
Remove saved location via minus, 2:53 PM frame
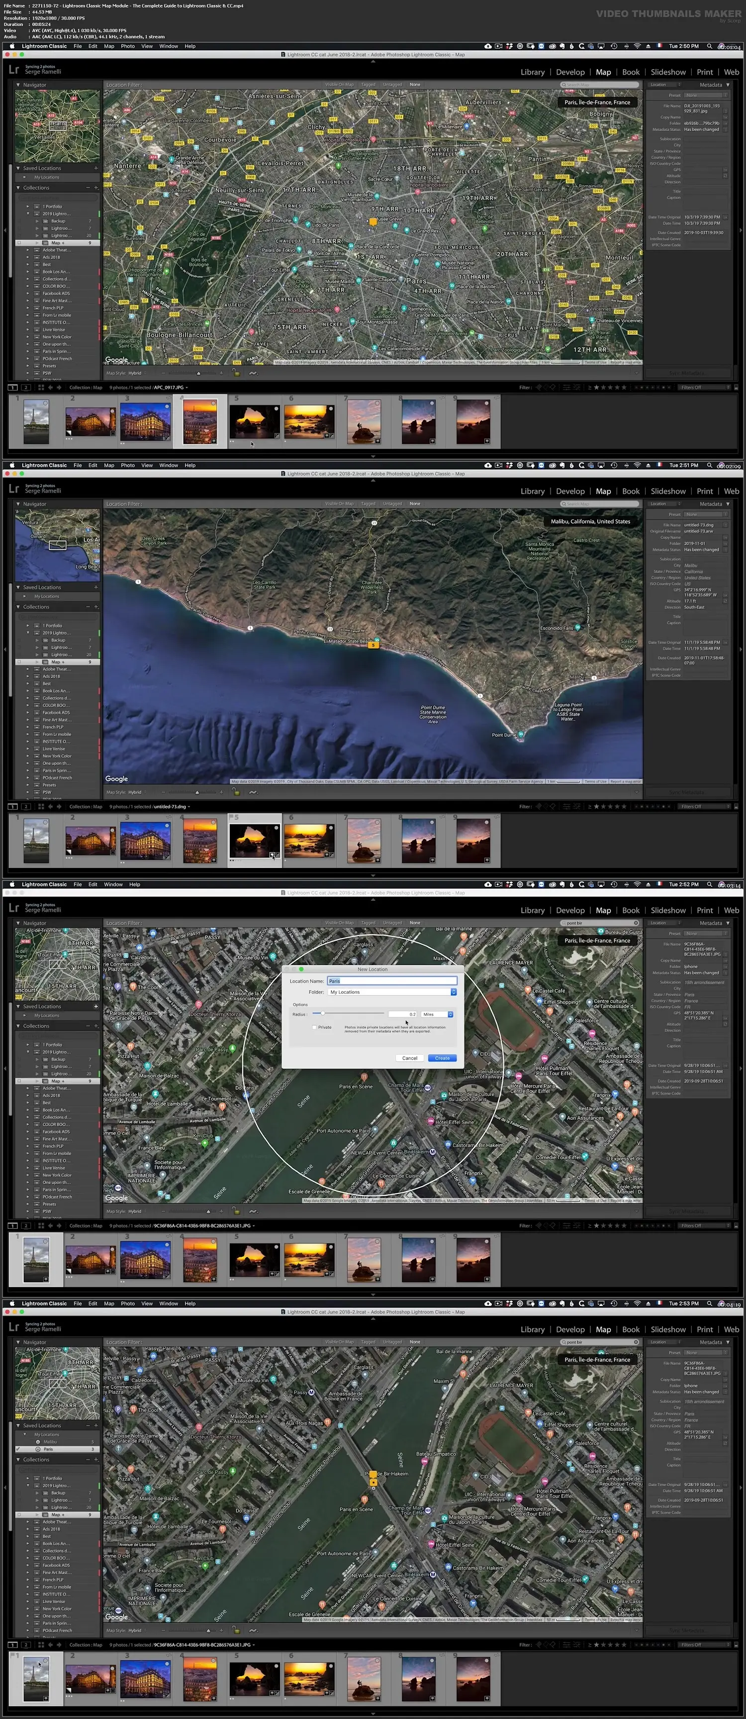(x=88, y=1425)
